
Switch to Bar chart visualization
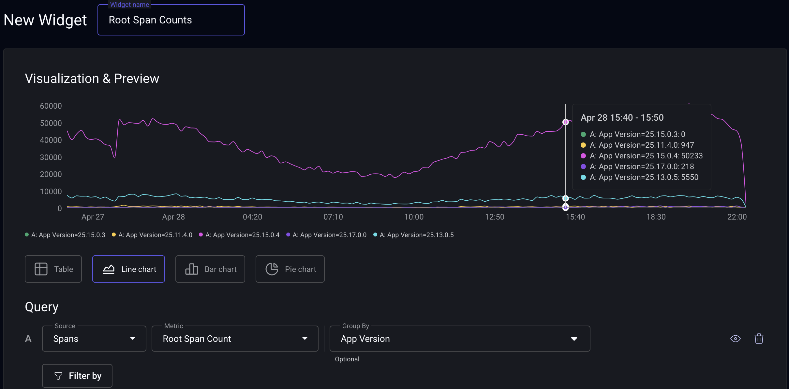coord(210,269)
